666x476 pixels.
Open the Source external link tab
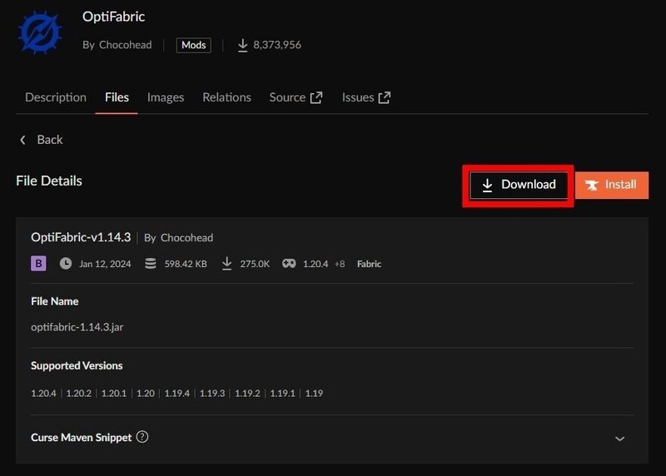296,97
